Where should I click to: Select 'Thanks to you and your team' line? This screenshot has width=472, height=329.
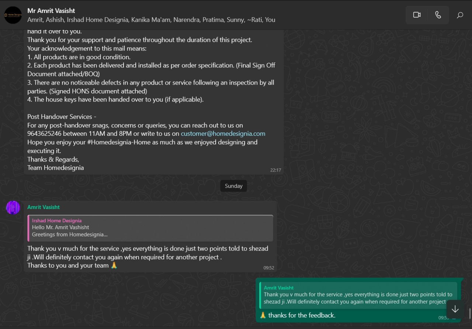(68, 265)
